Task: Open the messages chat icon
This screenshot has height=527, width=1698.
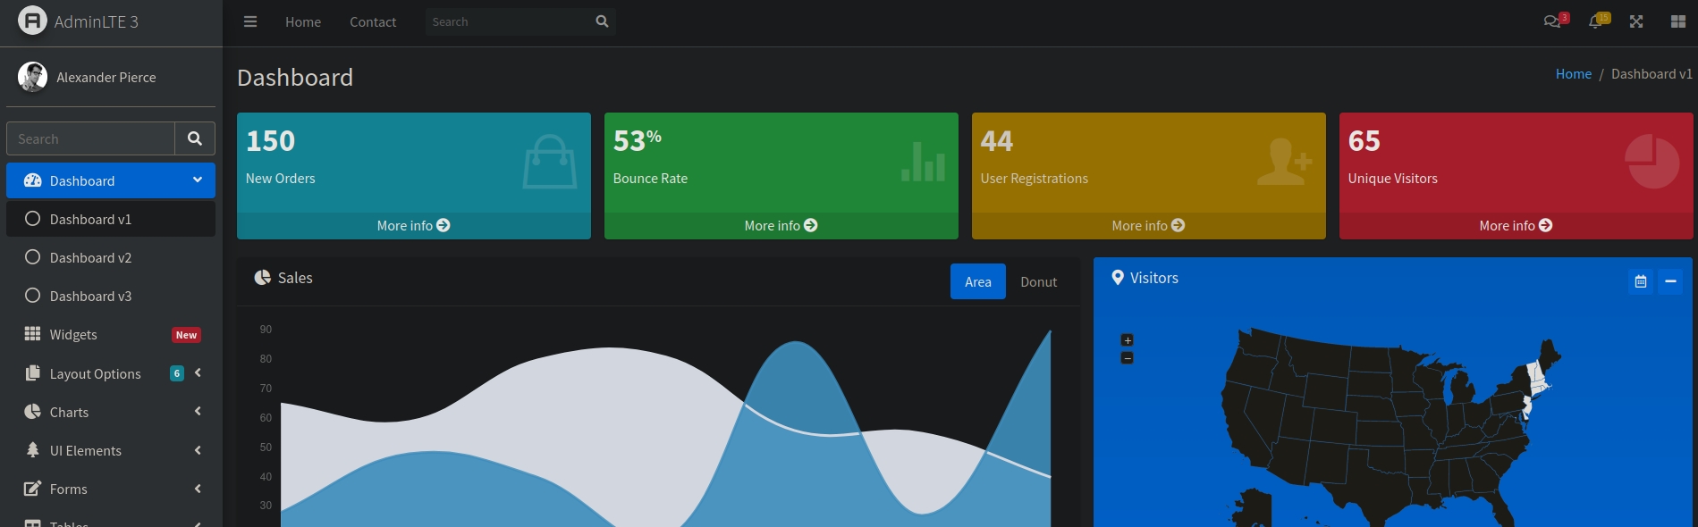Action: click(x=1552, y=21)
